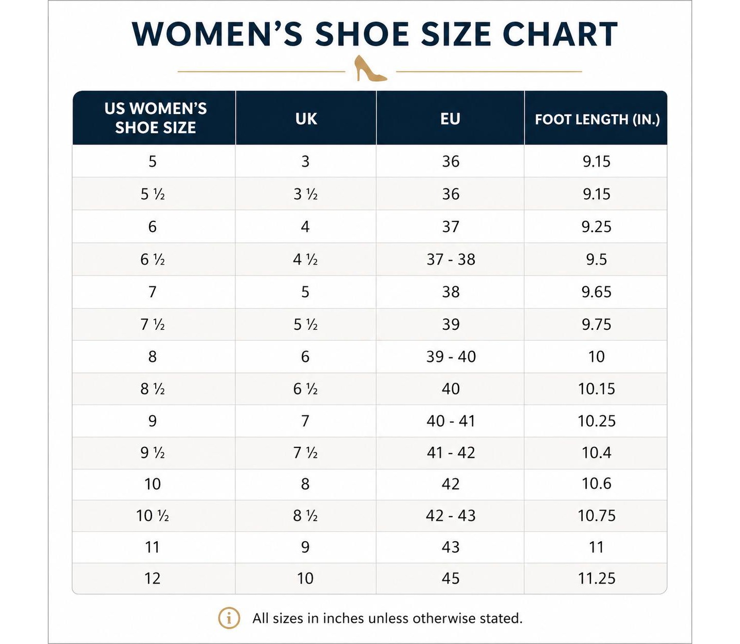
Task: Click the 'All sizes in inches' footnote text
Action: (387, 618)
